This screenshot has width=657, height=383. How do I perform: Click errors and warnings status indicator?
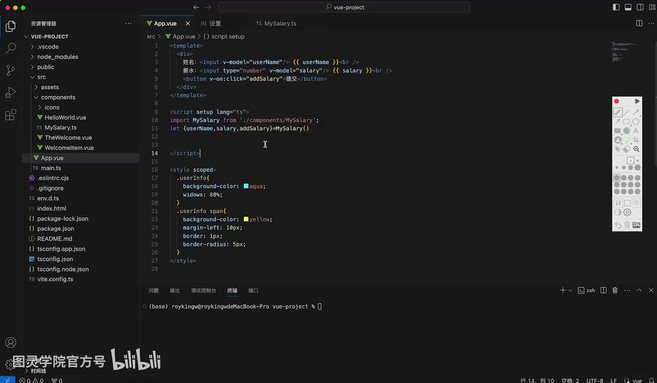point(32,380)
